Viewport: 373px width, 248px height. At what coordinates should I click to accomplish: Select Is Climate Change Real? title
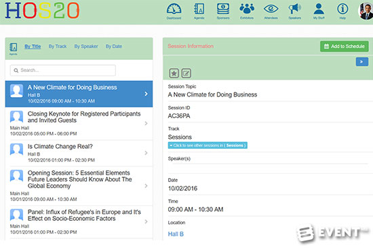60,147
